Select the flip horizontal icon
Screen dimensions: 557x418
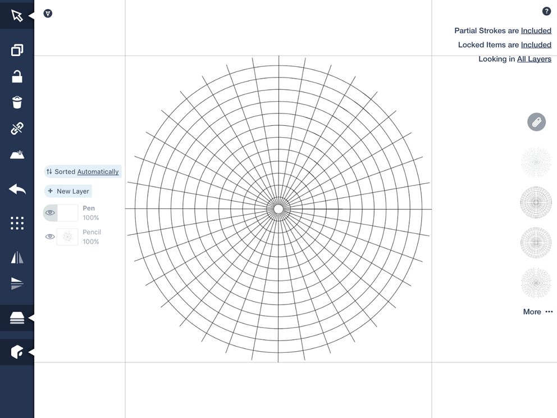point(17,257)
